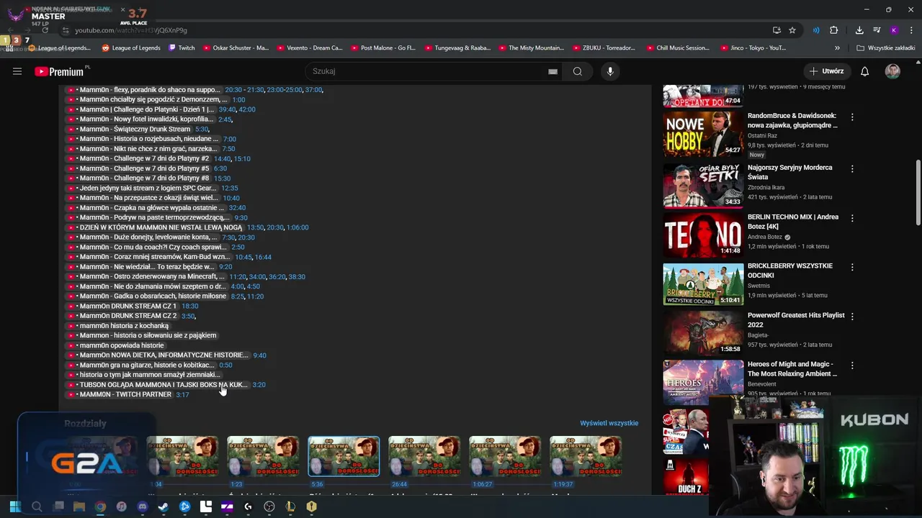Open Powerwolf Greatest Hits Playlist 2022 title
The image size is (922, 518).
[796, 320]
